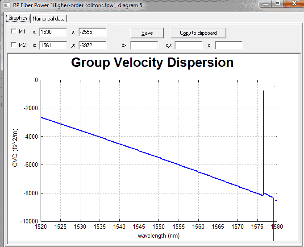Viewport: 304px width, 247px height.
Task: Close the diagram 5 window
Action: (x=294, y=4)
